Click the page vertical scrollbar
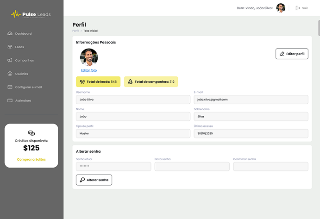Image resolution: width=320 pixels, height=219 pixels. pyautogui.click(x=318, y=28)
